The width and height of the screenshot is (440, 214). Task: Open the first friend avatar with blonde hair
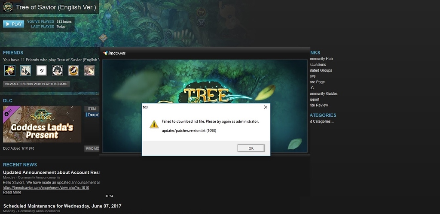pos(9,70)
